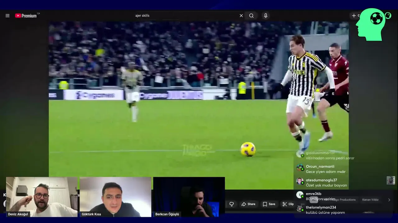The image size is (398, 223).
Task: Click the magnifier search button
Action: coord(251,15)
